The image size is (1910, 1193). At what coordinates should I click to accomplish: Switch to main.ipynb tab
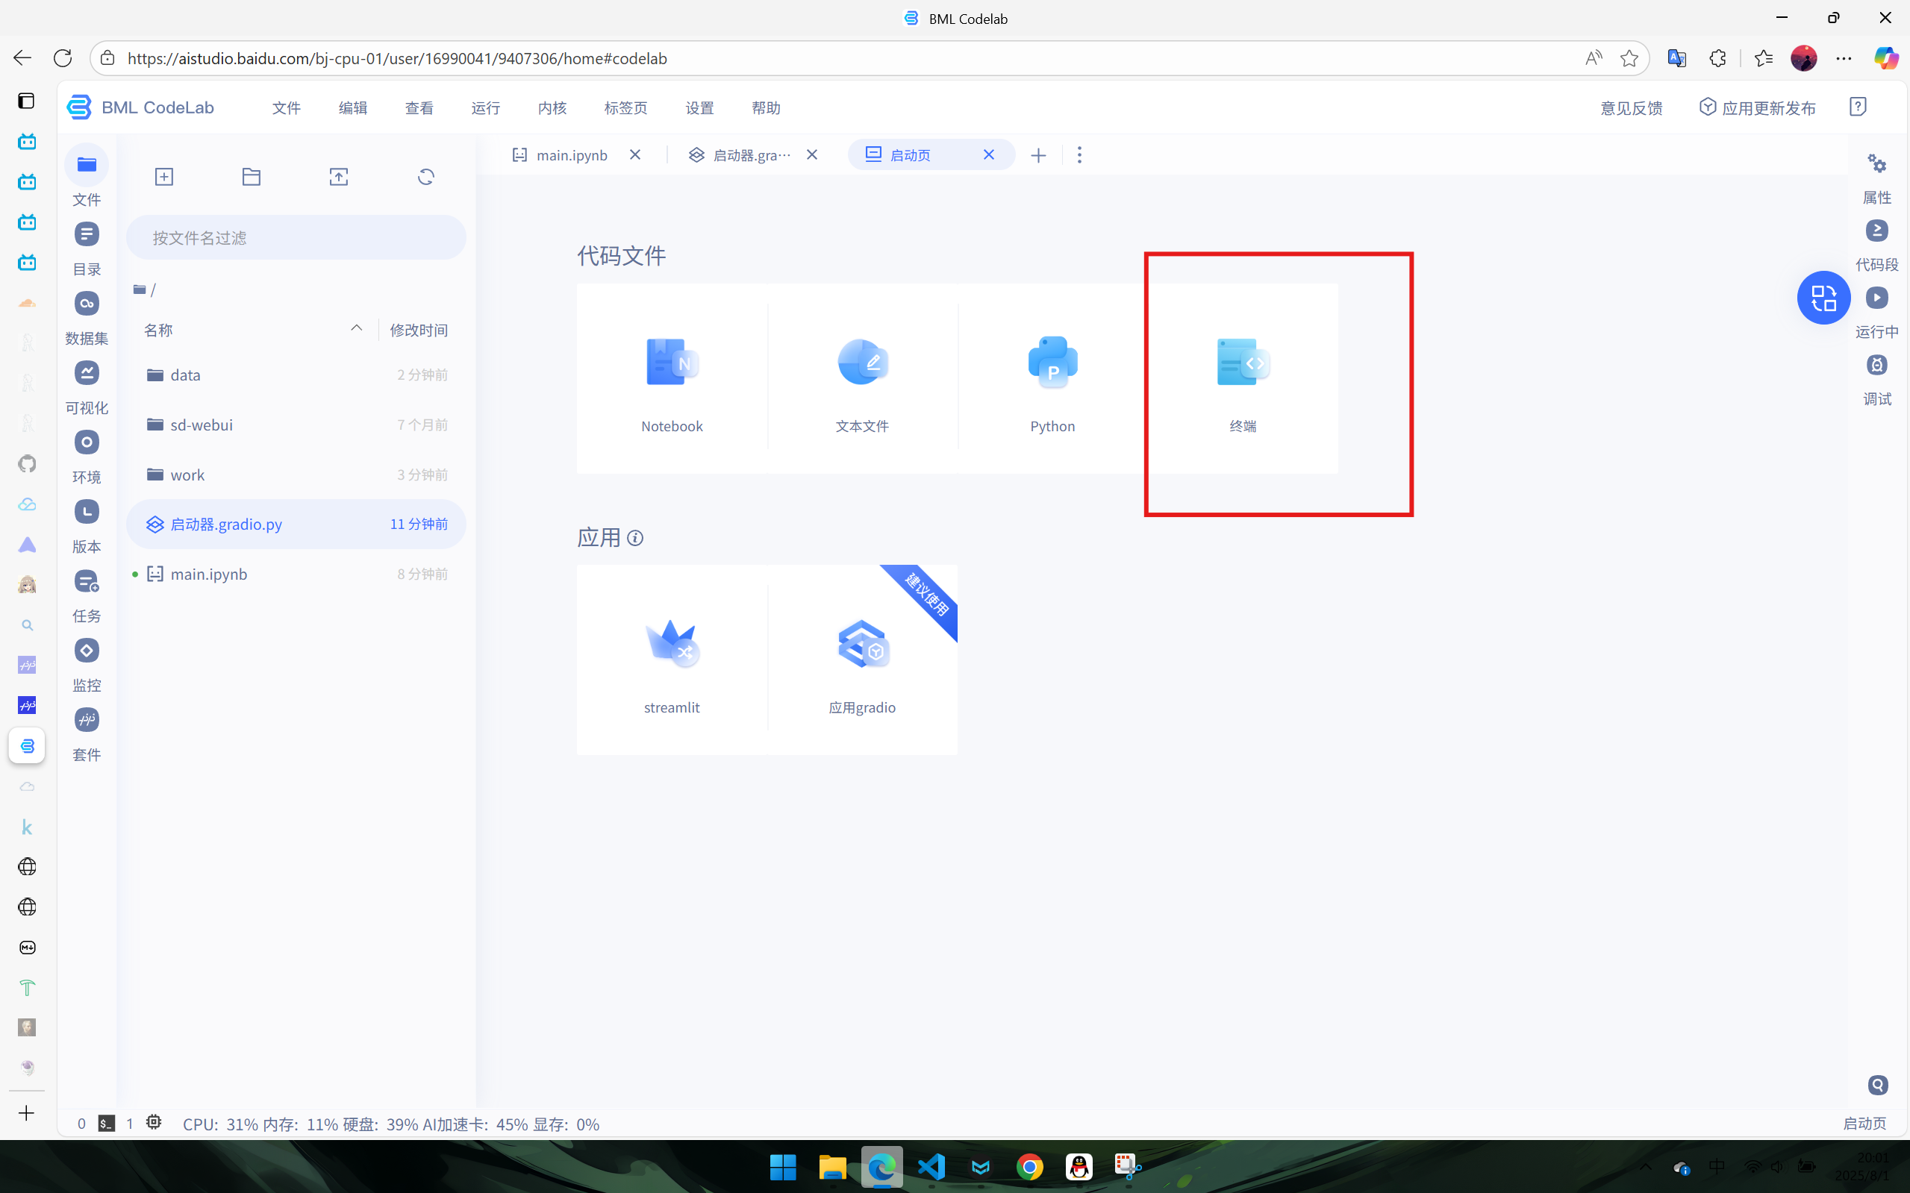pyautogui.click(x=571, y=155)
